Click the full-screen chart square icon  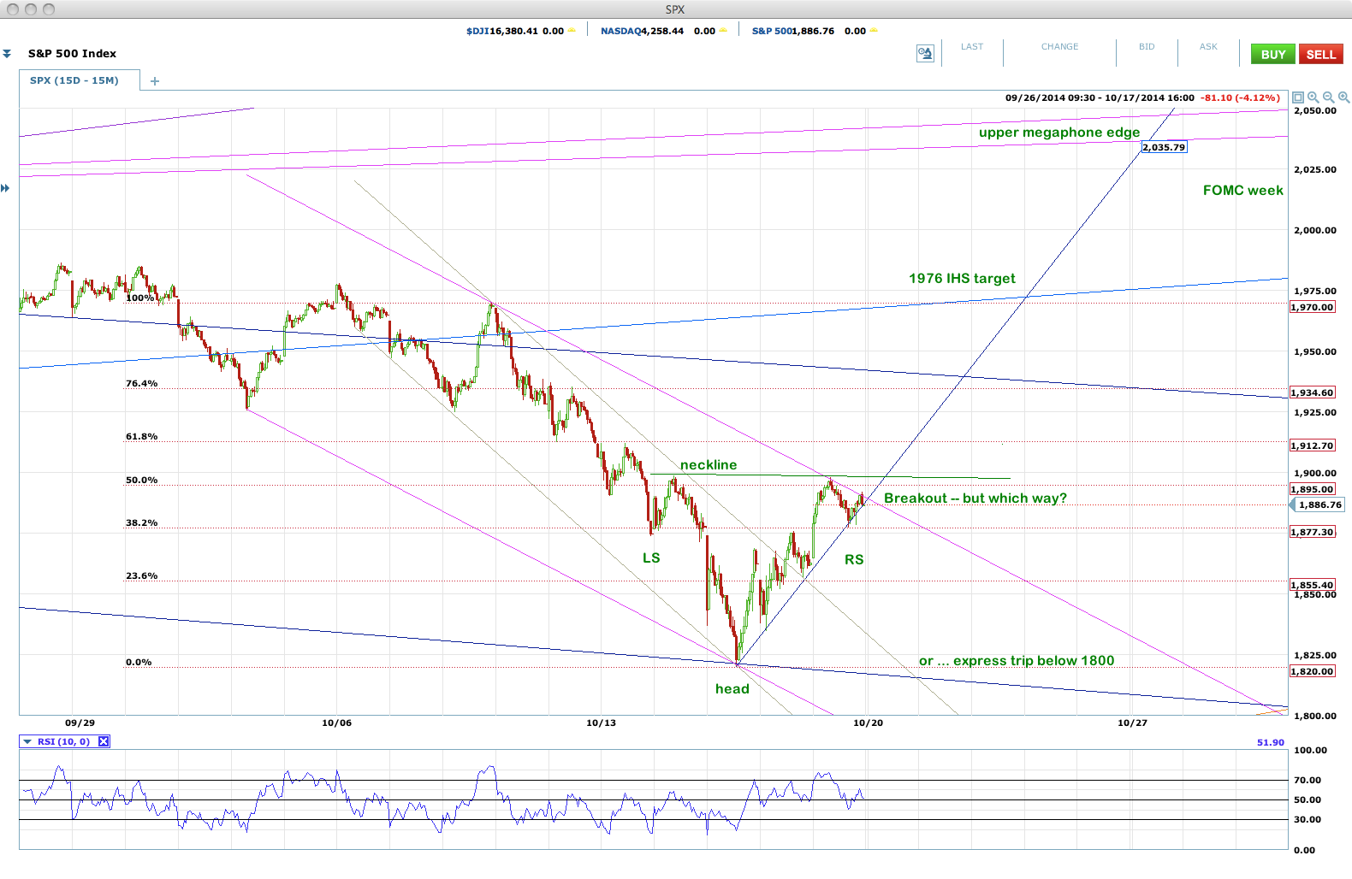tap(1298, 97)
